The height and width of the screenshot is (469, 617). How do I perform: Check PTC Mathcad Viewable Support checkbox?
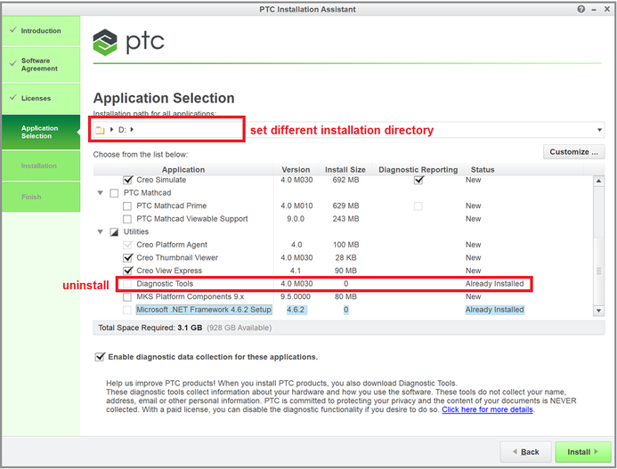tap(127, 219)
